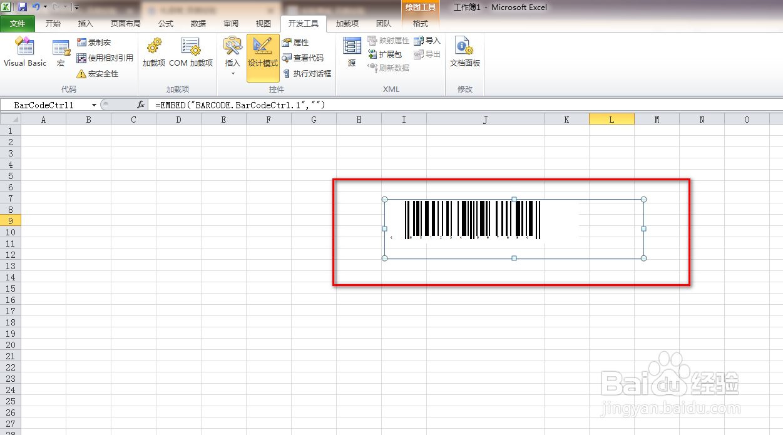This screenshot has height=435, width=783.
Task: Select the barcode control object
Action: coord(514,228)
